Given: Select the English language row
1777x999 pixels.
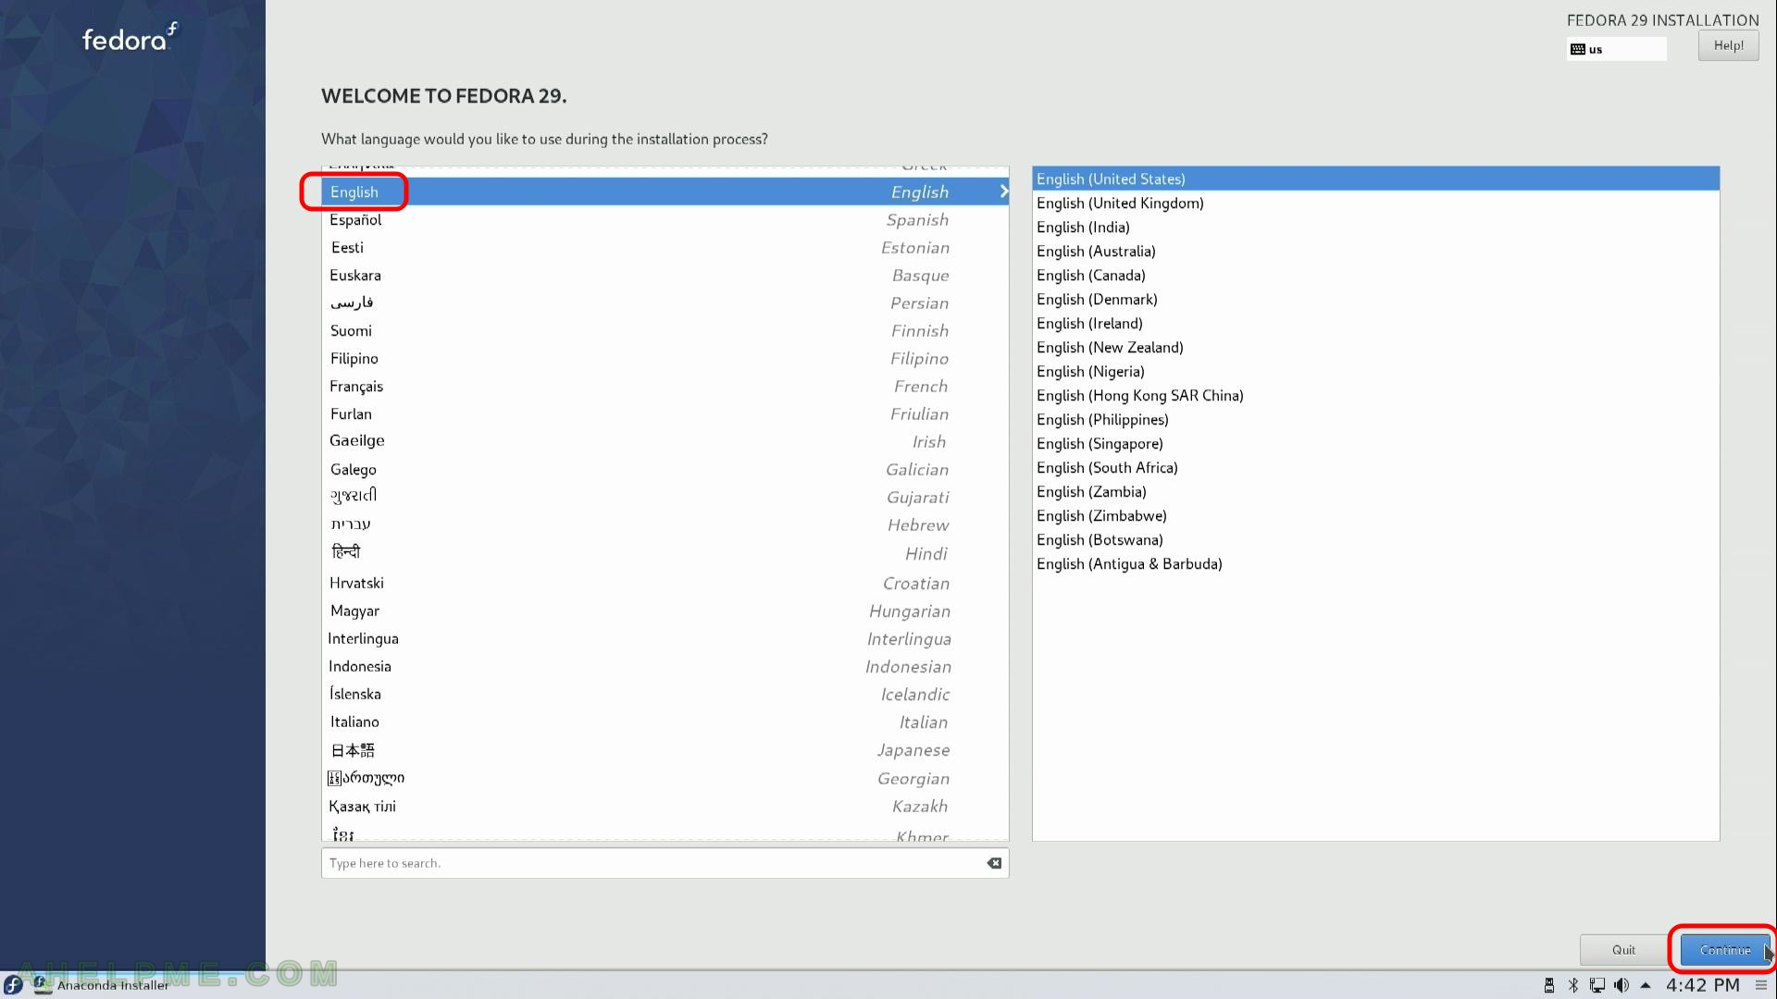Looking at the screenshot, I should 665,191.
